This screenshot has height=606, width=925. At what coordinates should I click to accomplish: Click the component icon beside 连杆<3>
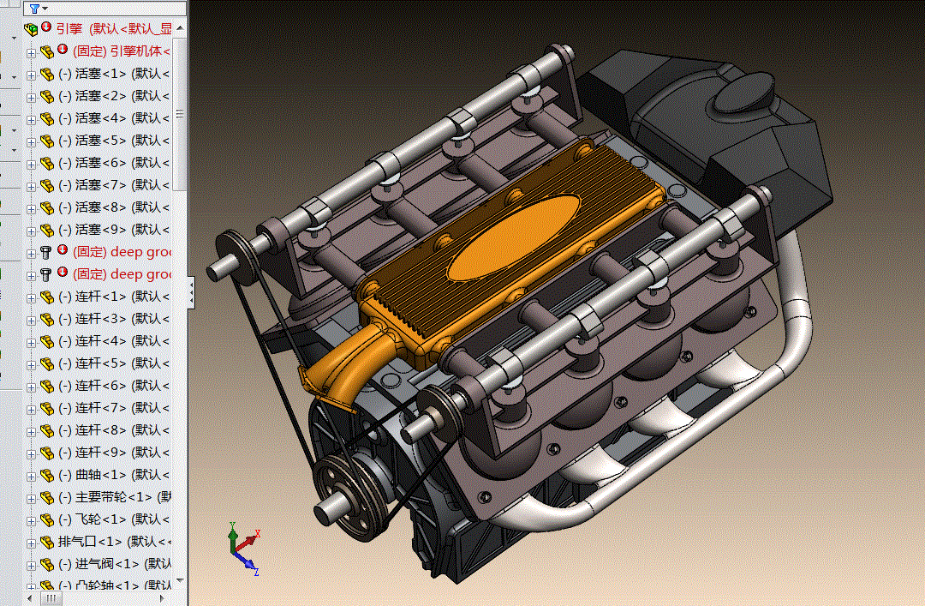tap(47, 319)
